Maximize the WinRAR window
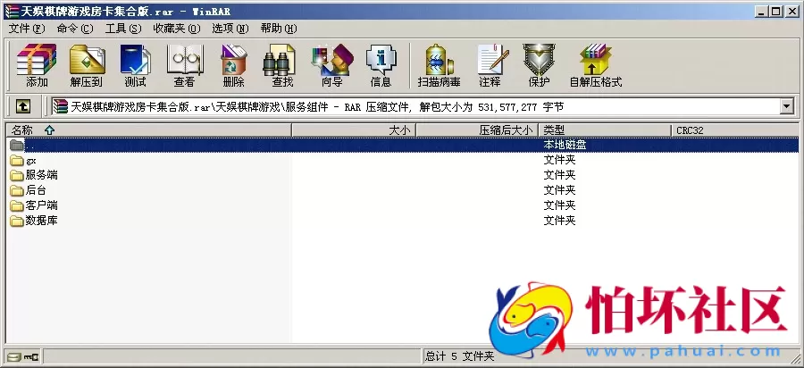The height and width of the screenshot is (368, 804). point(775,12)
